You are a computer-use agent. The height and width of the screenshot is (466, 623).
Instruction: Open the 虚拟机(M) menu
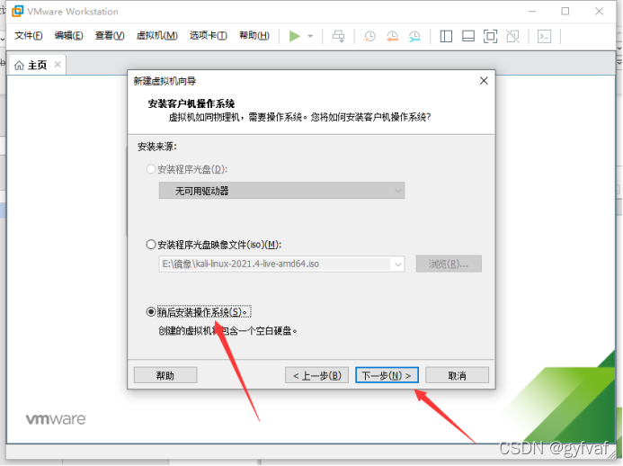pos(156,36)
